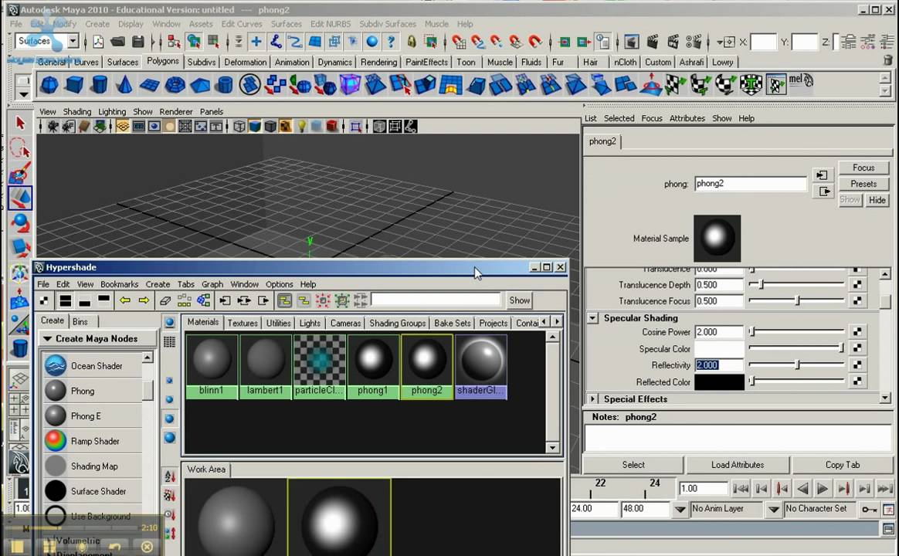Click Hypershade previous graph yellow arrow
The image size is (899, 556).
pyautogui.click(x=125, y=300)
